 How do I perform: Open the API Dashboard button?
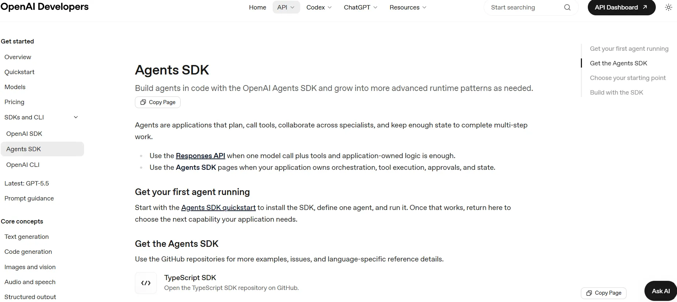point(621,7)
